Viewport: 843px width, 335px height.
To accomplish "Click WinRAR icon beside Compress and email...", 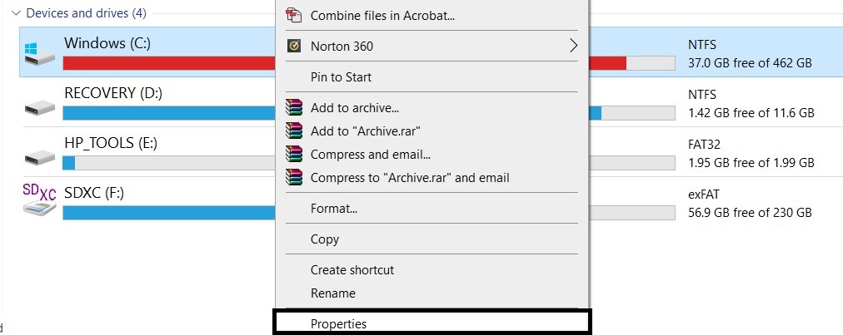I will (x=293, y=154).
